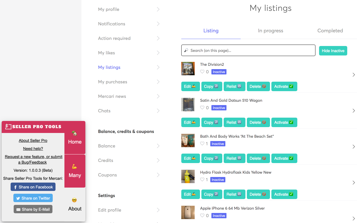
Task: Copy the Satin And Gold Datsun listing
Action: (x=212, y=122)
